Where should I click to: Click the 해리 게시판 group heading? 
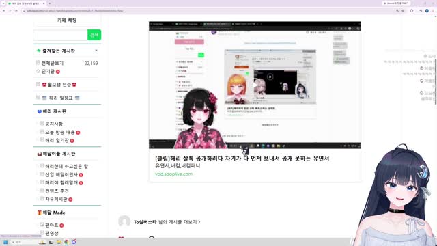point(55,111)
